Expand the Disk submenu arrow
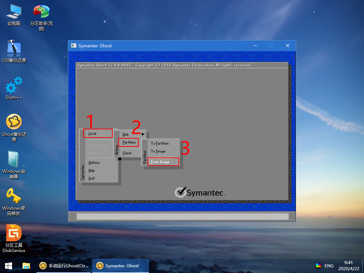The width and height of the screenshot is (364, 273). (x=143, y=134)
